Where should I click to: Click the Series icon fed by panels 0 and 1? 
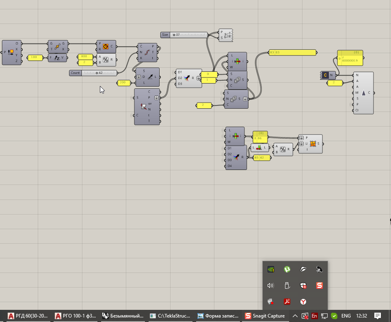coord(237,80)
